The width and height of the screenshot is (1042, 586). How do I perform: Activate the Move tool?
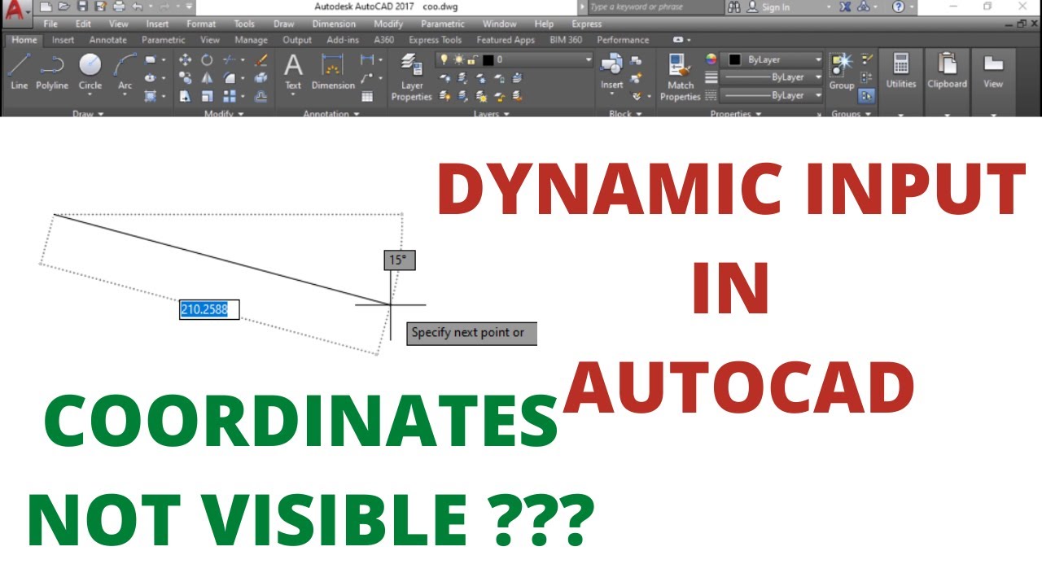(x=186, y=60)
